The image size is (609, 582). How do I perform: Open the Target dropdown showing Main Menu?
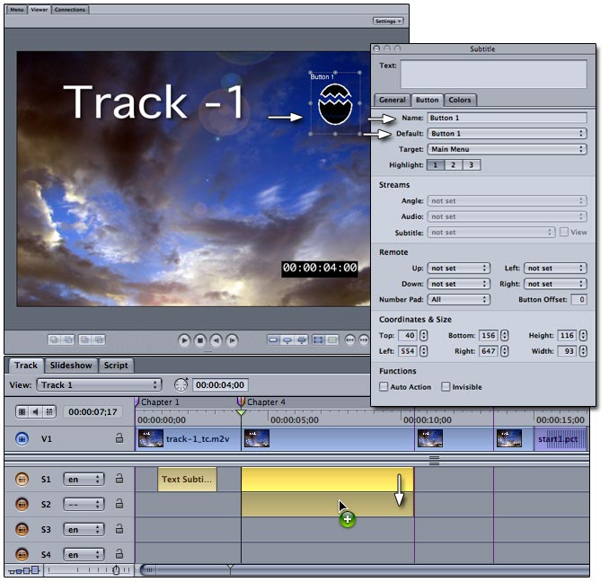pyautogui.click(x=507, y=149)
